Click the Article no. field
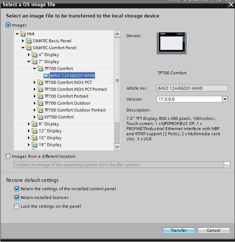Image resolution: width=235 pixels, height=242 pixels. pos(192,88)
